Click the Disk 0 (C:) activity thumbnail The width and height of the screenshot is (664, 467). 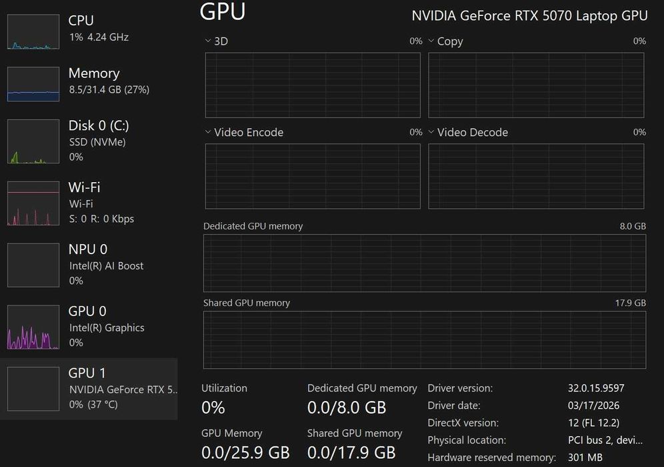click(x=33, y=141)
